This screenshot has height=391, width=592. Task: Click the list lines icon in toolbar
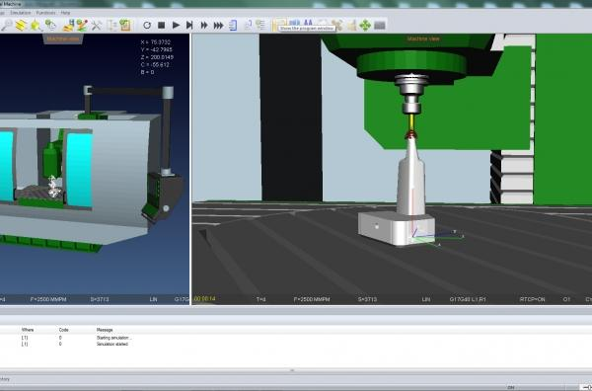tap(260, 26)
